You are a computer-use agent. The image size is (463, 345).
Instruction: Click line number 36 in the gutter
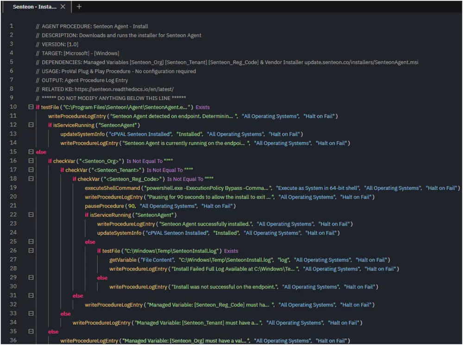point(13,340)
